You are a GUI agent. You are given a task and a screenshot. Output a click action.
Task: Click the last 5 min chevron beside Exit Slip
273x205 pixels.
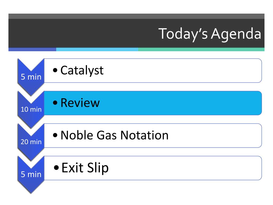click(x=31, y=175)
